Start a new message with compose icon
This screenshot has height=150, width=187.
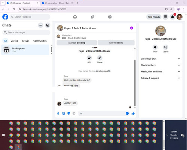pyautogui.click(x=47, y=25)
